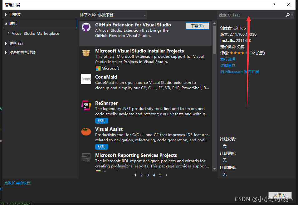Click the search magnifier icon
Screen dimensions: 298x205
[287, 15]
